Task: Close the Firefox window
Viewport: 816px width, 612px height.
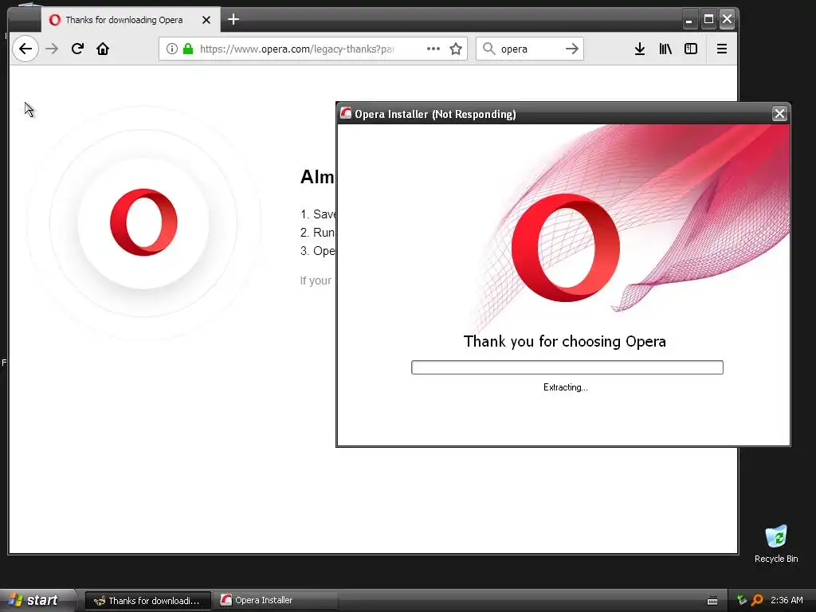Action: (727, 19)
